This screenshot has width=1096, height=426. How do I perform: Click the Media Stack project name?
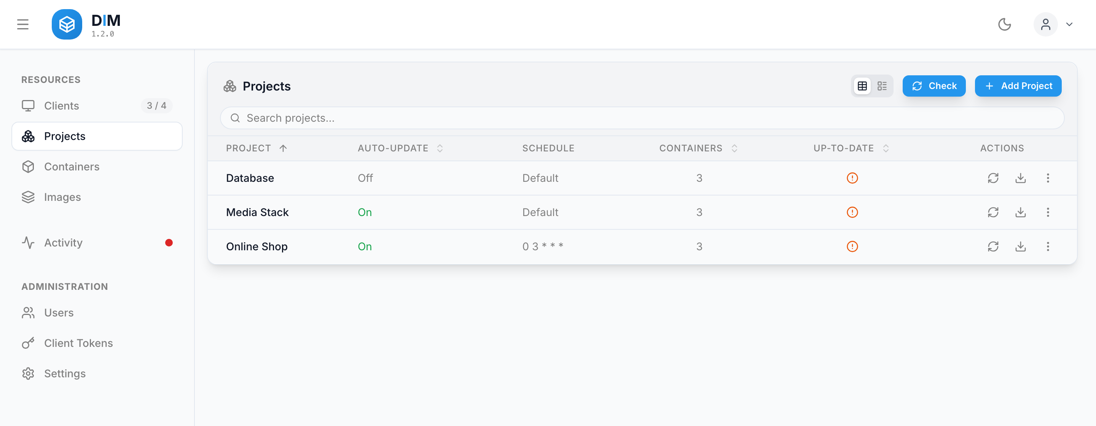(257, 212)
